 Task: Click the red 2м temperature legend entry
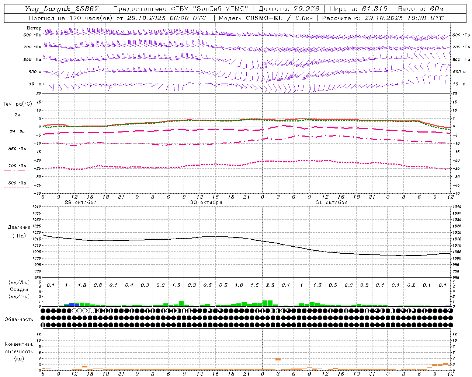pyautogui.click(x=17, y=116)
